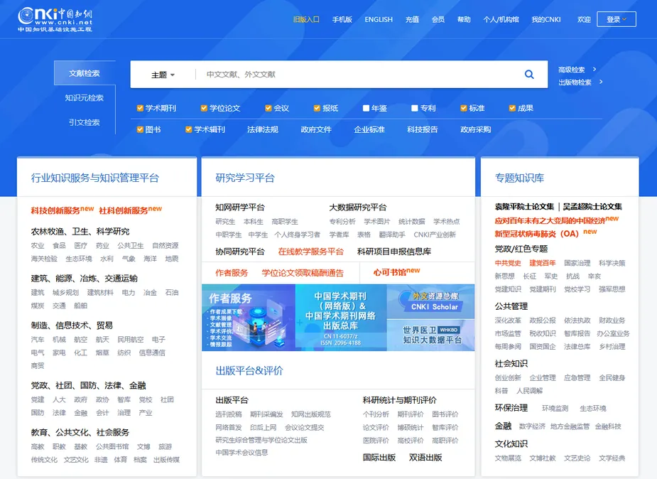This screenshot has width=657, height=479.
Task: Open the 出版物检索 link
Action: pyautogui.click(x=575, y=82)
